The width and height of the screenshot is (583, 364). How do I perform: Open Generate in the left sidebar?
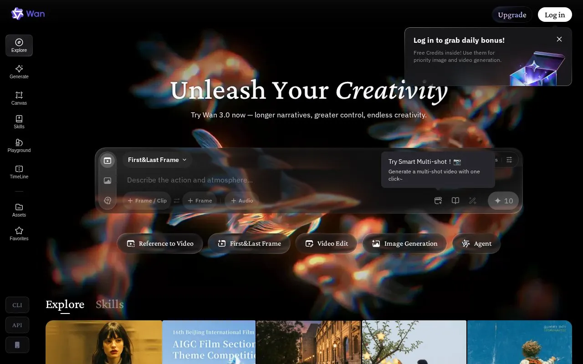(19, 72)
